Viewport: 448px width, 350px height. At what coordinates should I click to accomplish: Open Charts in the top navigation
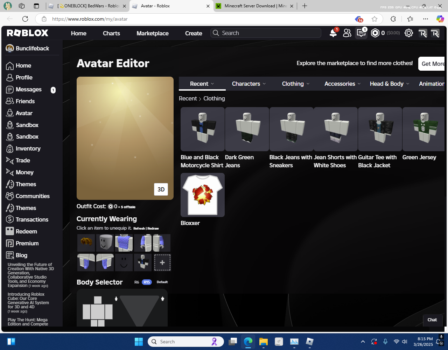(x=111, y=33)
